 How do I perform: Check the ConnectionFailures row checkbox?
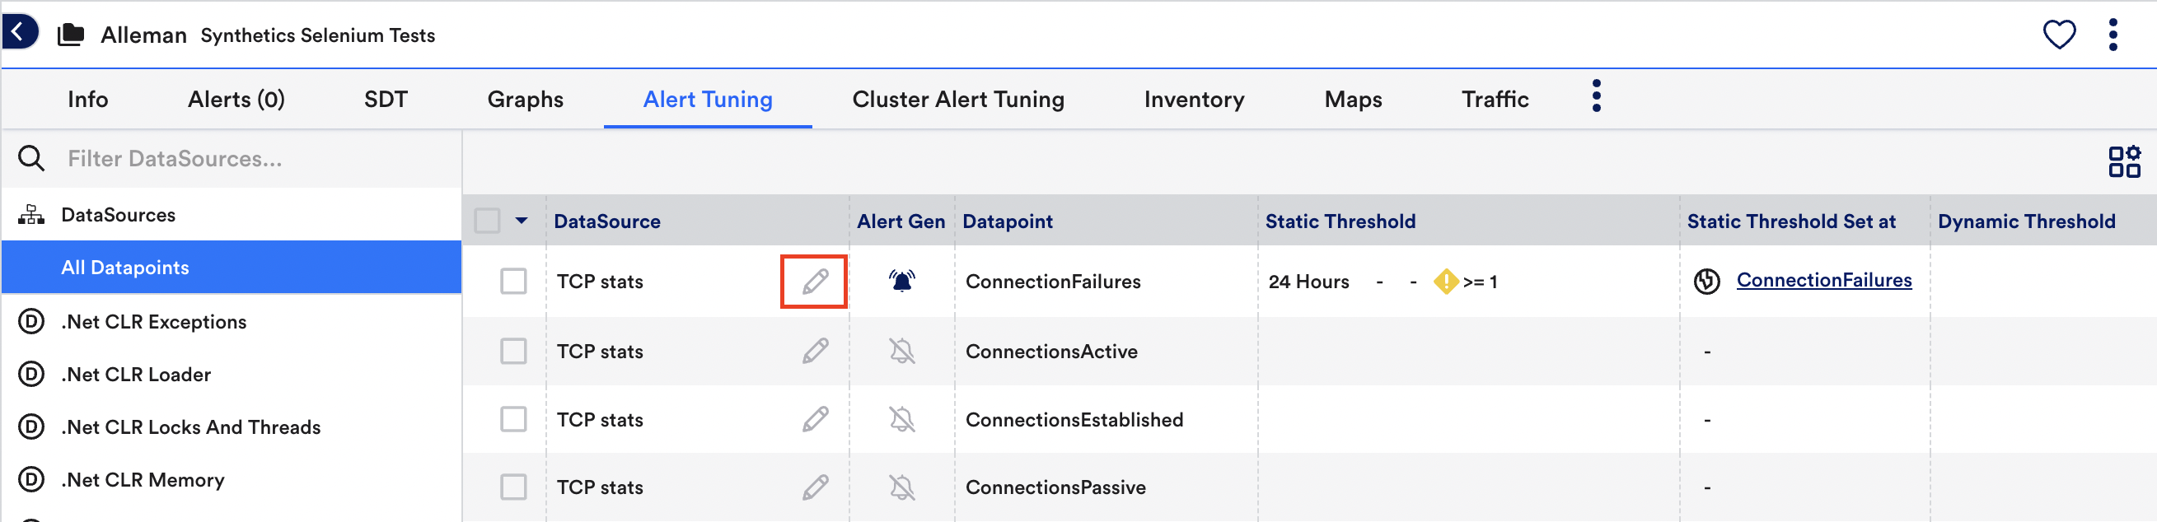coord(513,281)
